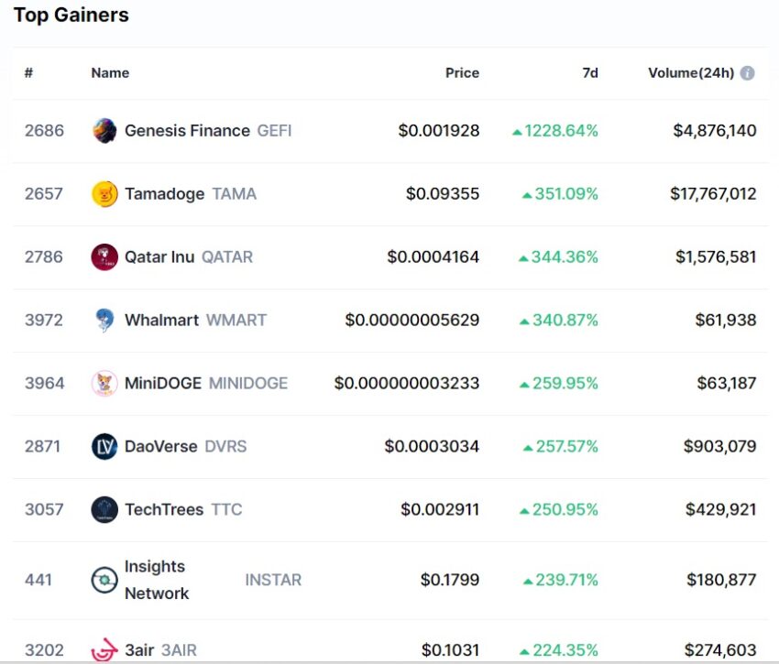Image resolution: width=779 pixels, height=664 pixels.
Task: Click the Tamadoge yellow coin icon
Action: click(104, 194)
